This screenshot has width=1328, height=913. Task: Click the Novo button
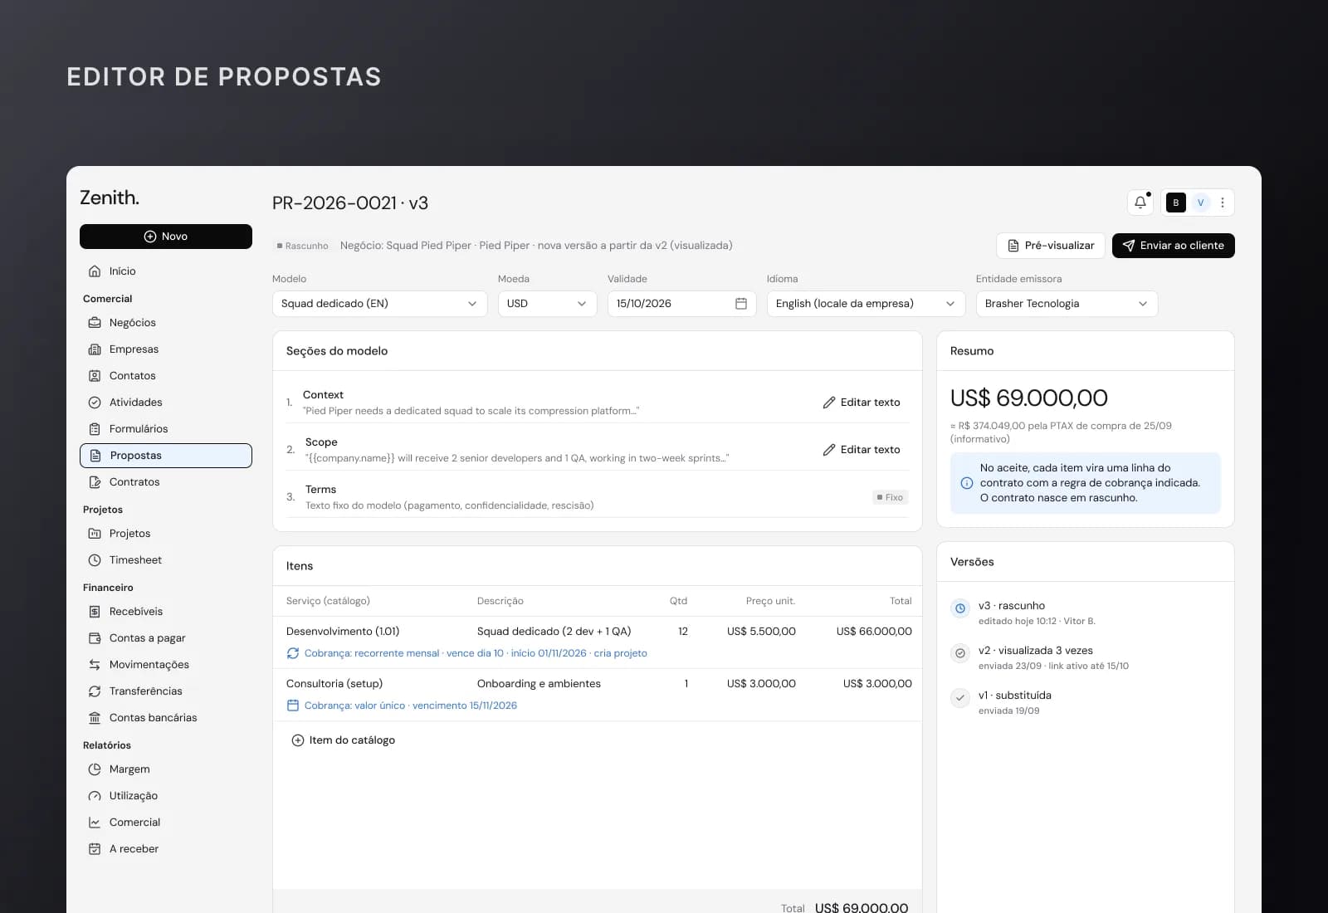(x=166, y=237)
